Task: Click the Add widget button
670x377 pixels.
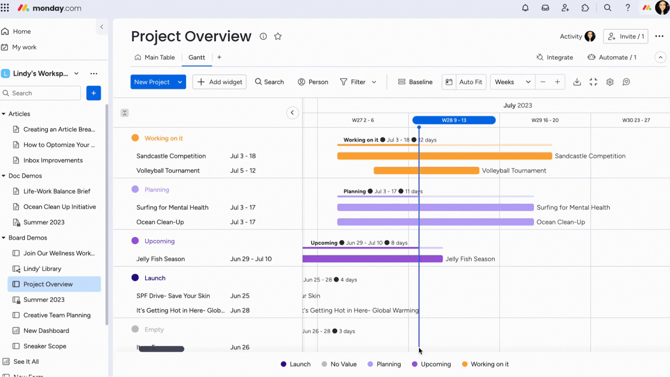Action: 219,82
